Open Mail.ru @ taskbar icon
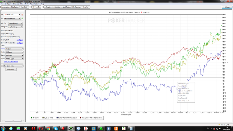The height and width of the screenshot is (131, 233). click(94, 128)
